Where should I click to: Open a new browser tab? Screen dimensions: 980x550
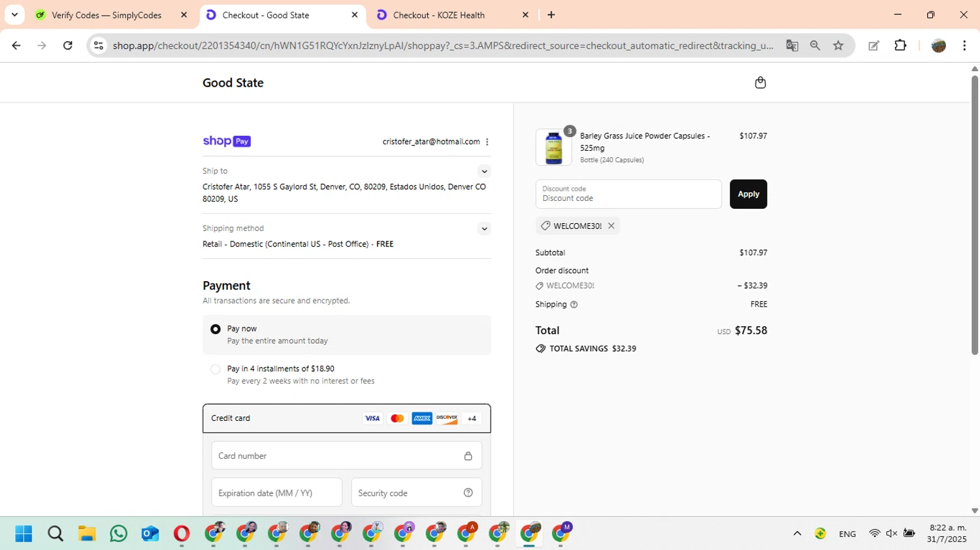point(551,14)
